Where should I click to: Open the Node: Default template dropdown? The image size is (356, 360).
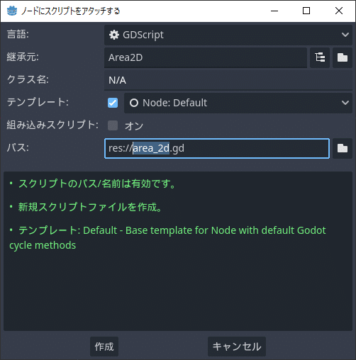(238, 103)
